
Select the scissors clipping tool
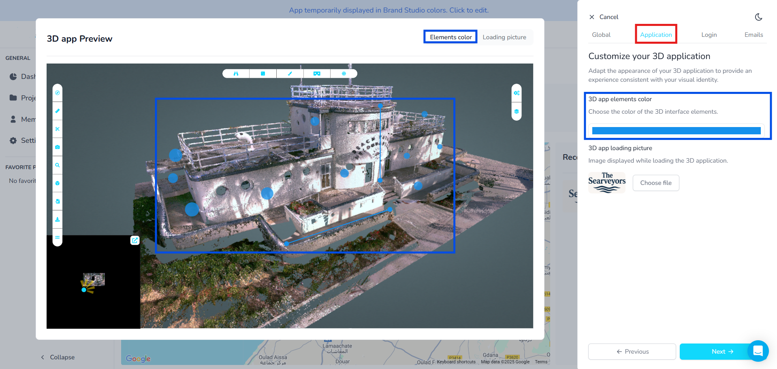[x=58, y=129]
